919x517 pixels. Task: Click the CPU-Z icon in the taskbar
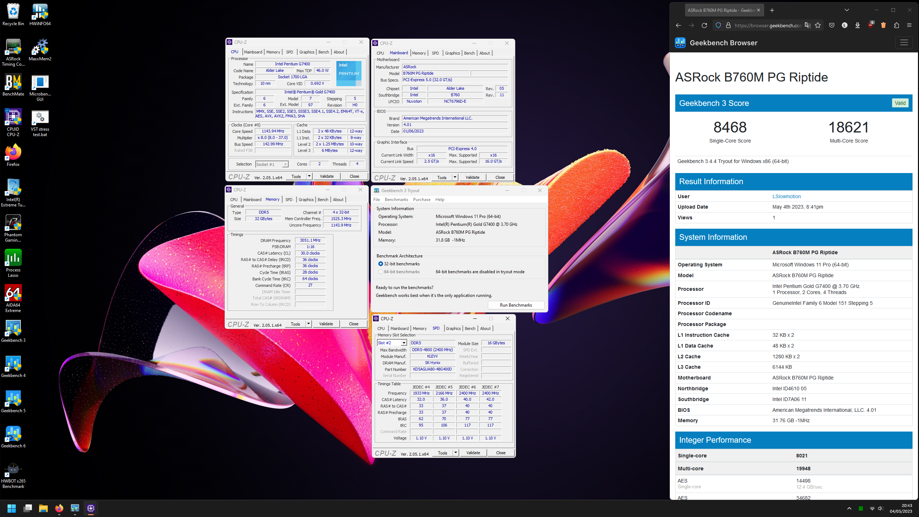click(91, 508)
